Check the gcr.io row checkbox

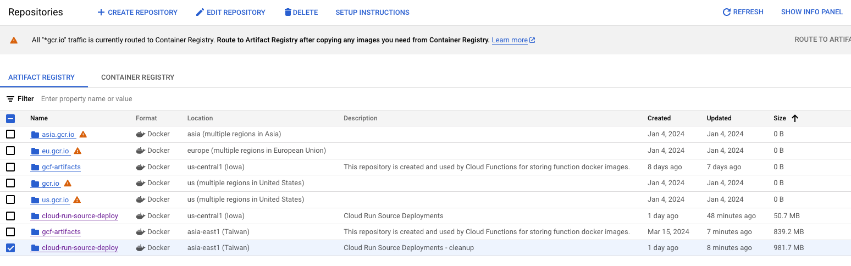(x=10, y=183)
